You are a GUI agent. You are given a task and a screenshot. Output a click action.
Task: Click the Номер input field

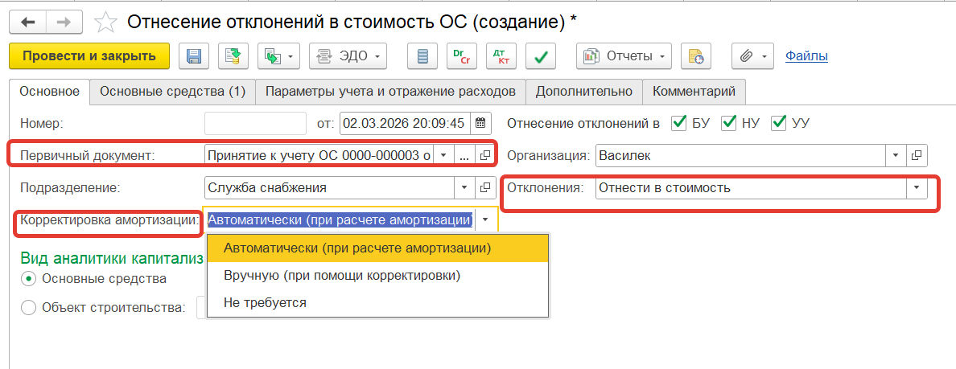coord(255,123)
